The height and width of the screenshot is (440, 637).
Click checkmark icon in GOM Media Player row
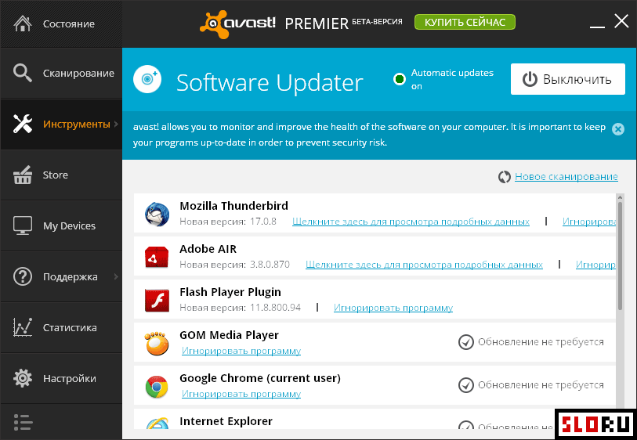pyautogui.click(x=466, y=342)
